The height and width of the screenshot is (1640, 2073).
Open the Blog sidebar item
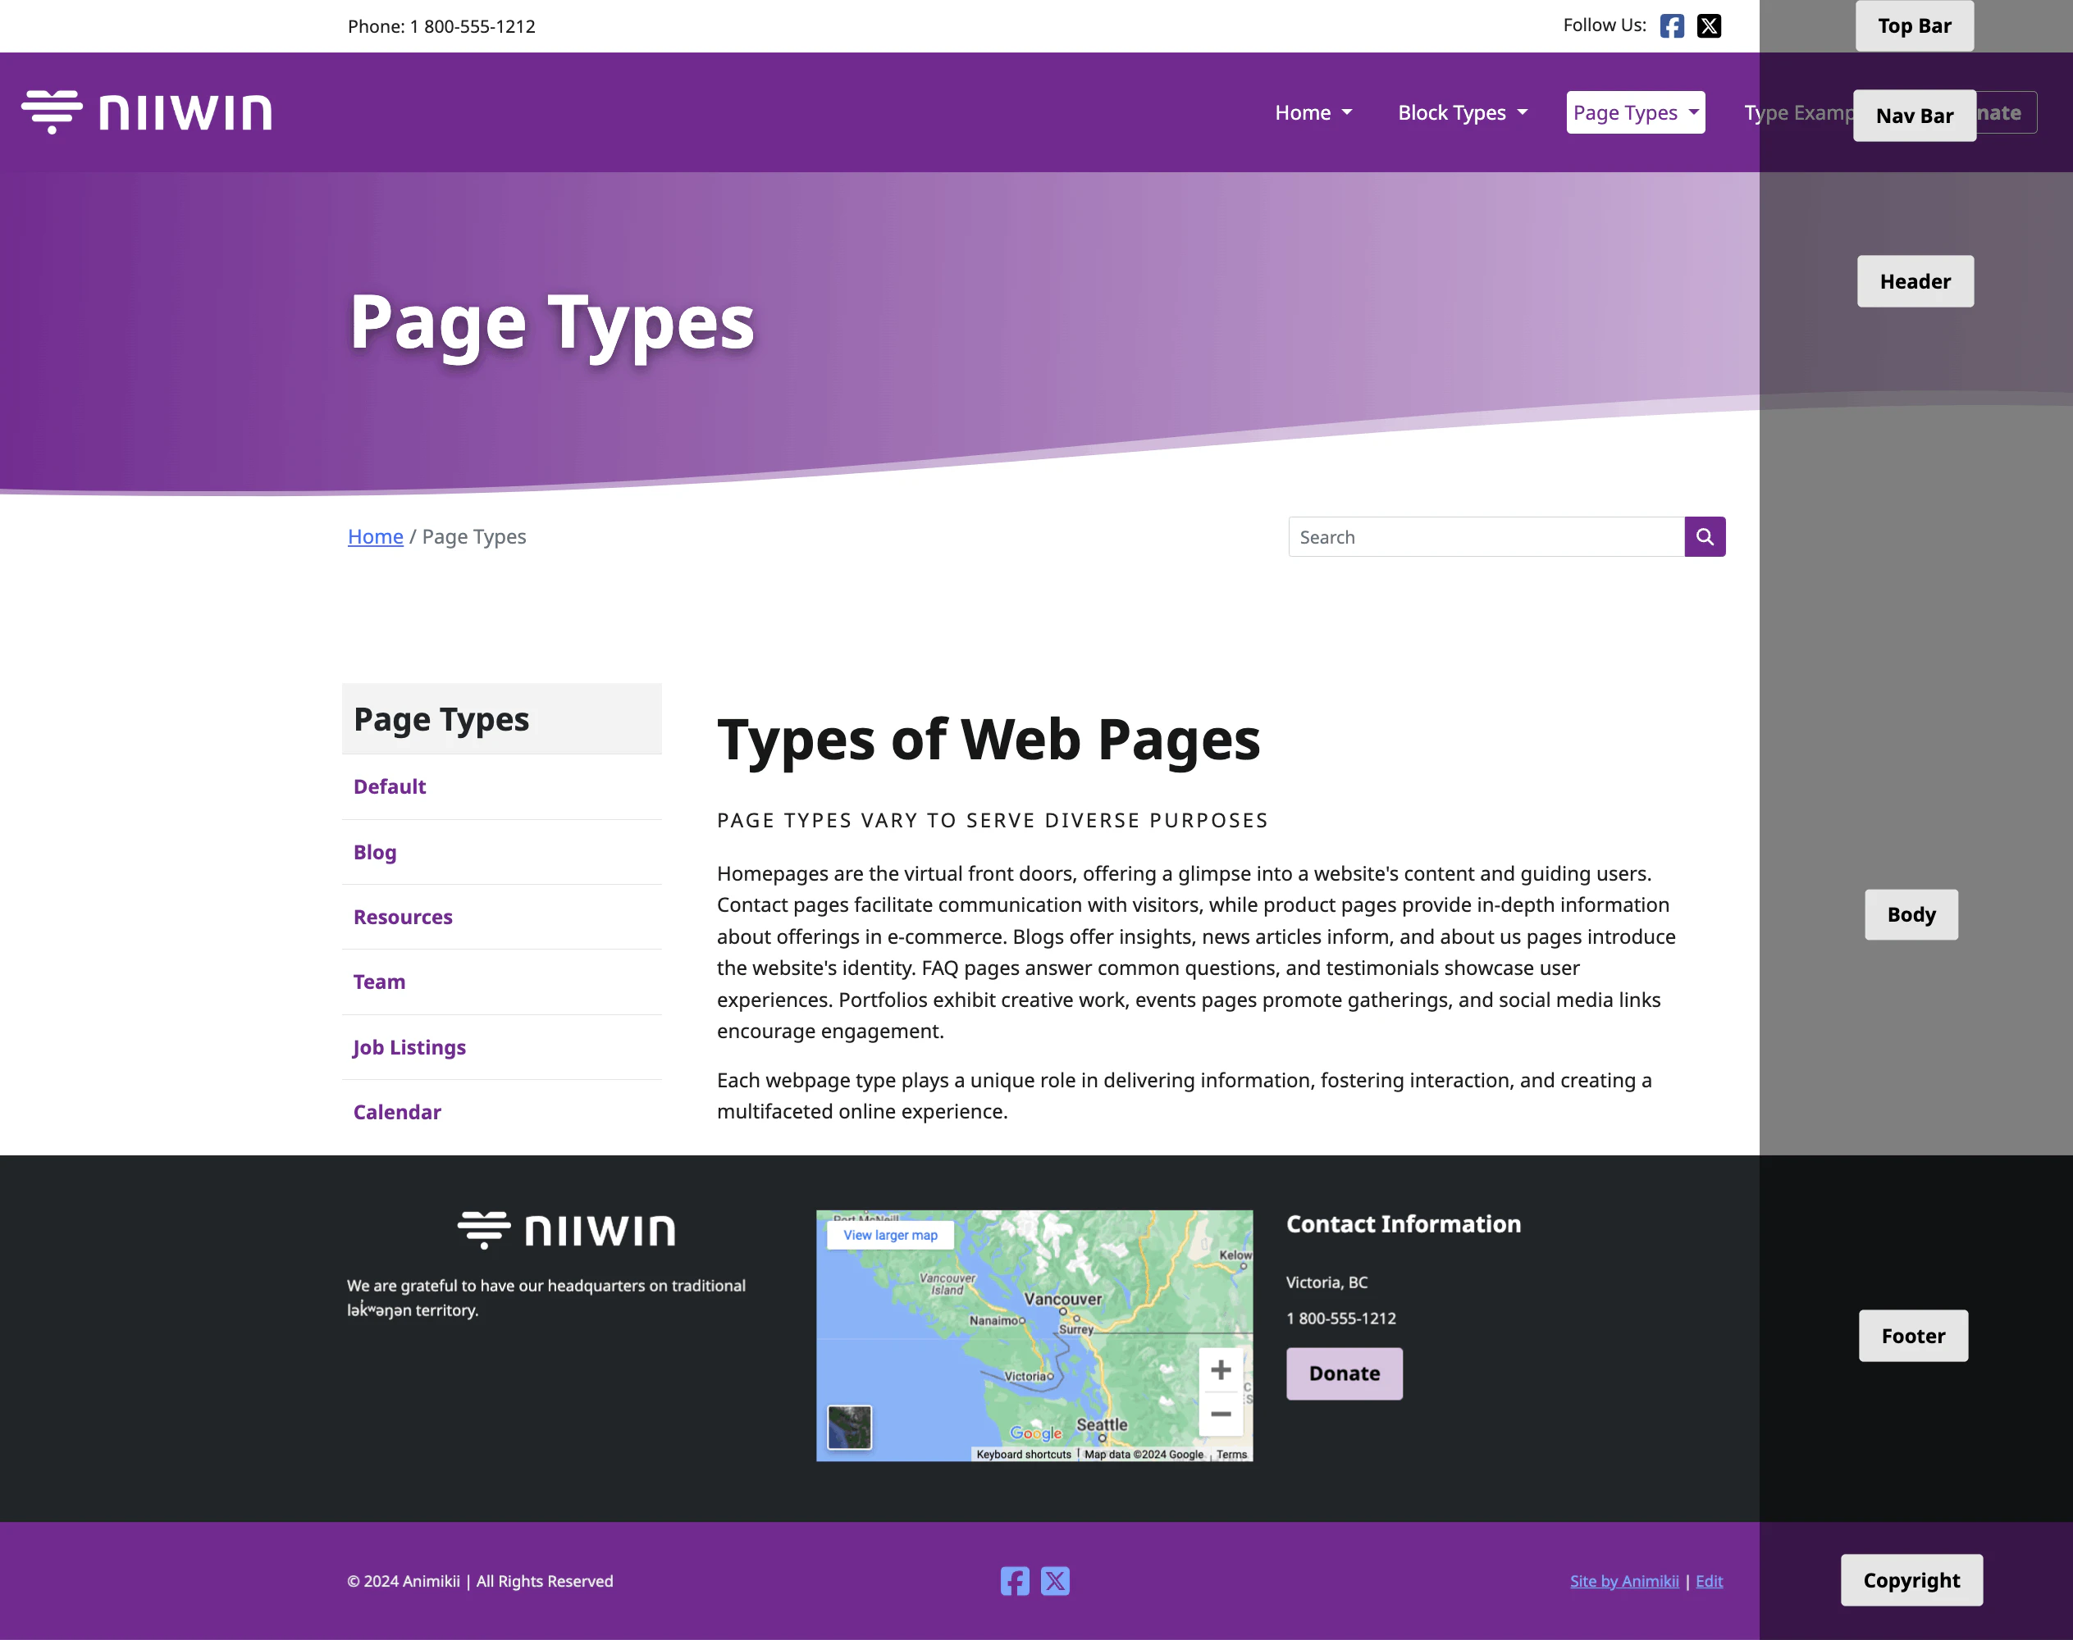tap(375, 852)
